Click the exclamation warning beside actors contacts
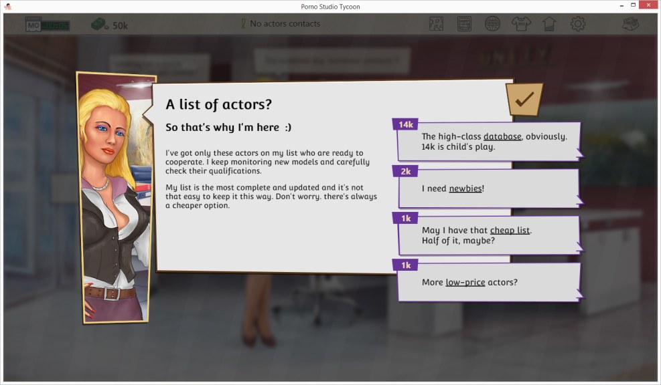661x385 pixels. point(243,23)
